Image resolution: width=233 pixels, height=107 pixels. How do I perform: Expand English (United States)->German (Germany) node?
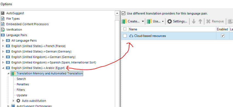point(3,51)
